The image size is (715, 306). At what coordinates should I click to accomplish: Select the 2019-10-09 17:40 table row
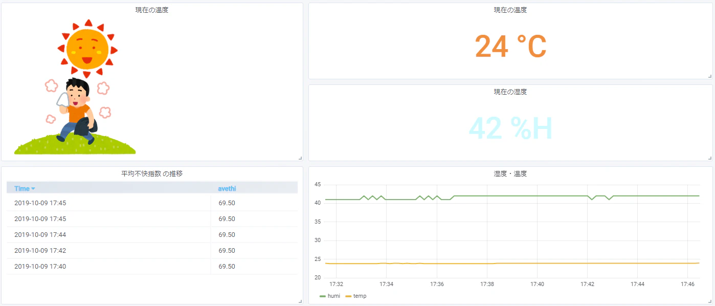(152, 267)
